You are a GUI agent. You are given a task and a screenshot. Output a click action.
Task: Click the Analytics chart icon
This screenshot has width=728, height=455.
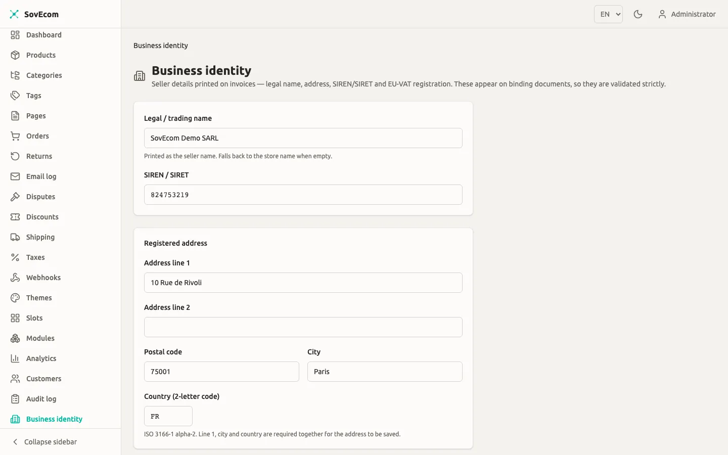(x=15, y=358)
